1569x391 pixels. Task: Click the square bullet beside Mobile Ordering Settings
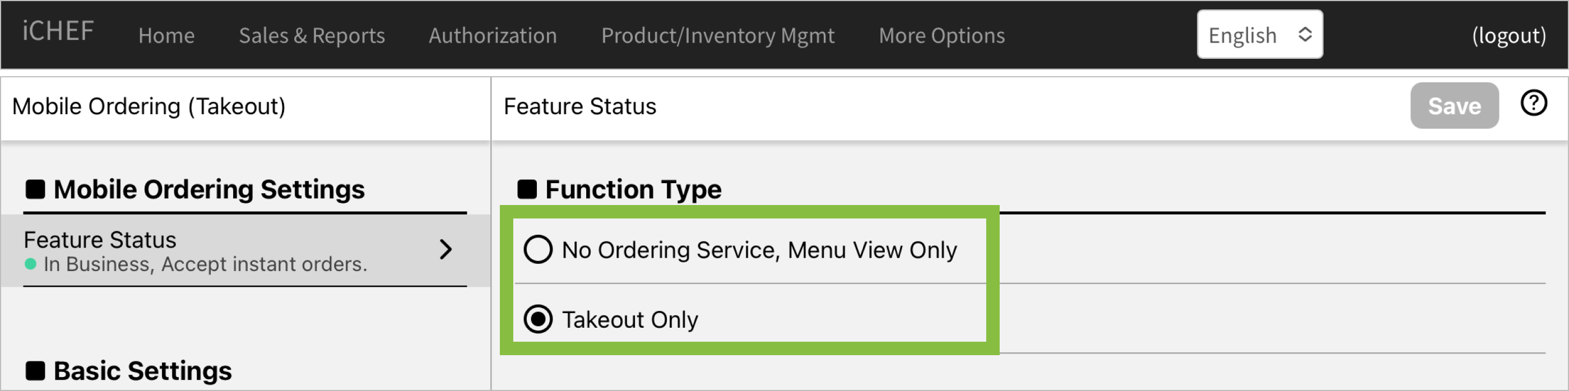[x=35, y=189]
